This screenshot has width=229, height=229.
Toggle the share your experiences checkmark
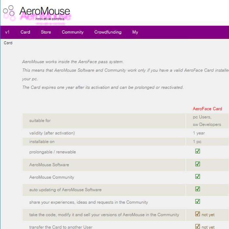[198, 202]
